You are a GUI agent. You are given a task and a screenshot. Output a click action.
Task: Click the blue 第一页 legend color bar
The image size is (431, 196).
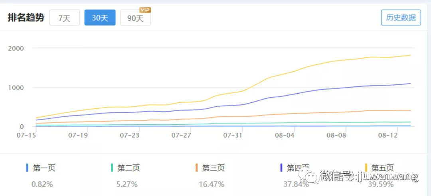tap(27, 168)
